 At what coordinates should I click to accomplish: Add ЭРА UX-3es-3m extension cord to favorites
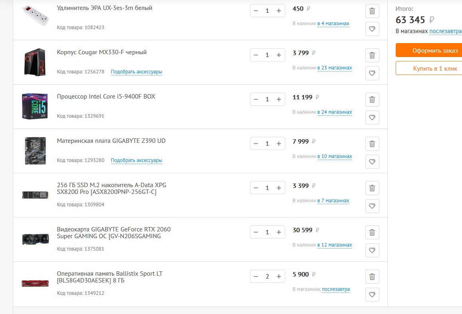coord(372,29)
